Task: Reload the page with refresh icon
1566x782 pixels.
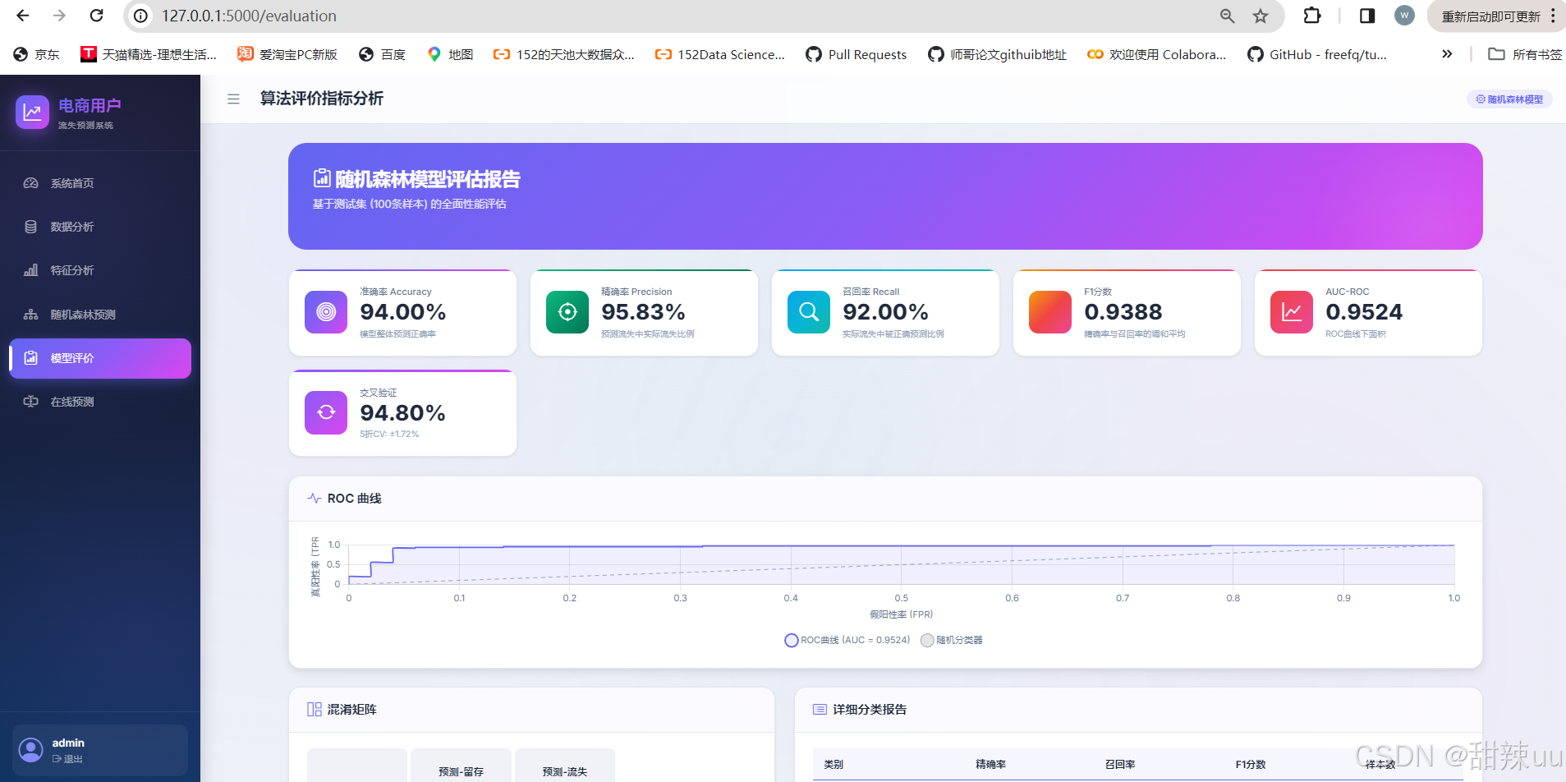Action: click(96, 16)
